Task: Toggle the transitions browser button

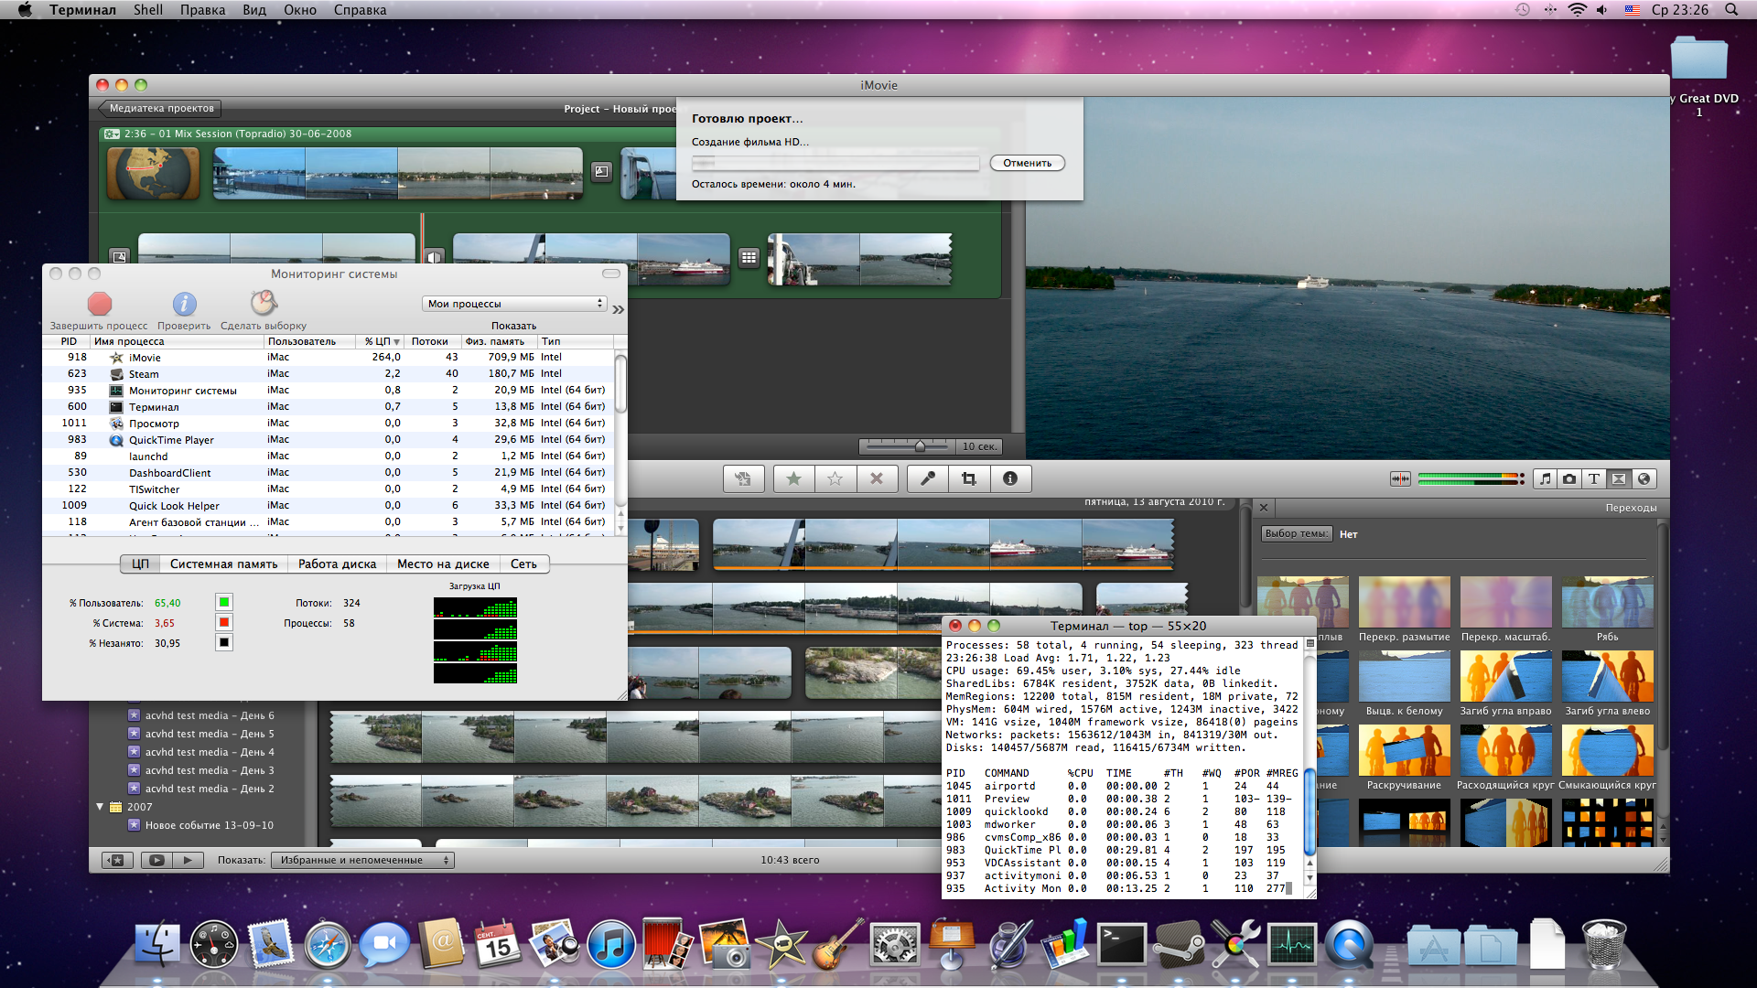Action: point(1619,478)
